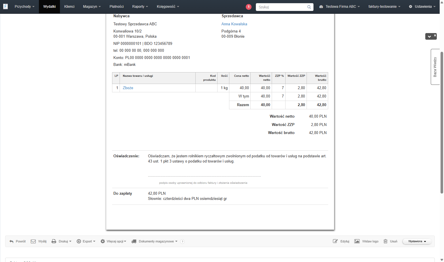444x262 pixels.
Task: Click the magnifier icon in the search box
Action: click(x=309, y=7)
